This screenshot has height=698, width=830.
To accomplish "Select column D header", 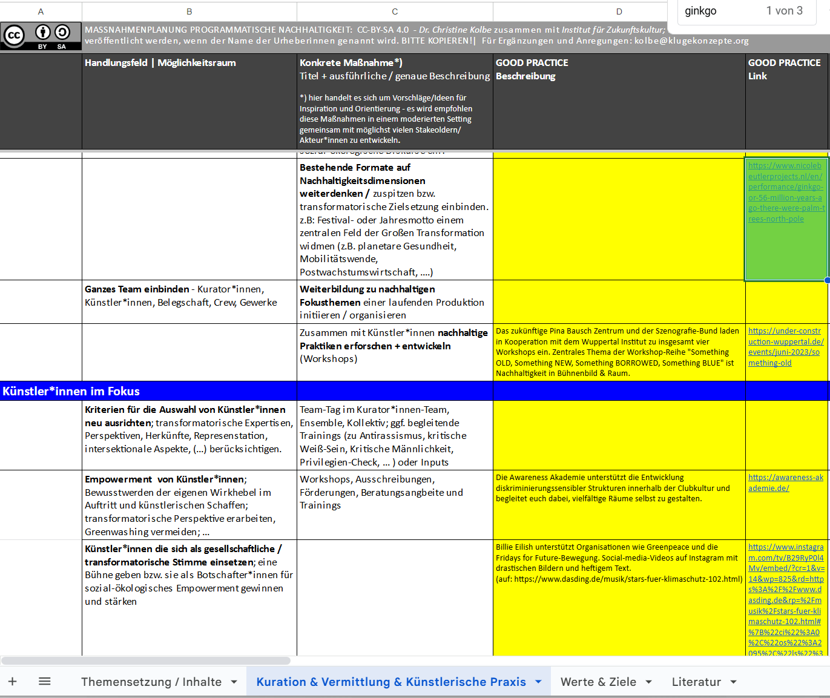I will [619, 12].
